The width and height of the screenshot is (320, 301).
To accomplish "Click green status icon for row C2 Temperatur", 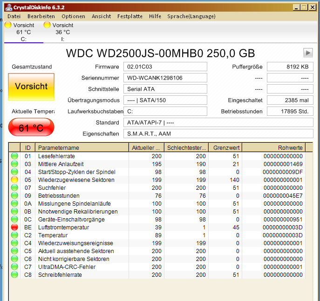I will pyautogui.click(x=14, y=235).
